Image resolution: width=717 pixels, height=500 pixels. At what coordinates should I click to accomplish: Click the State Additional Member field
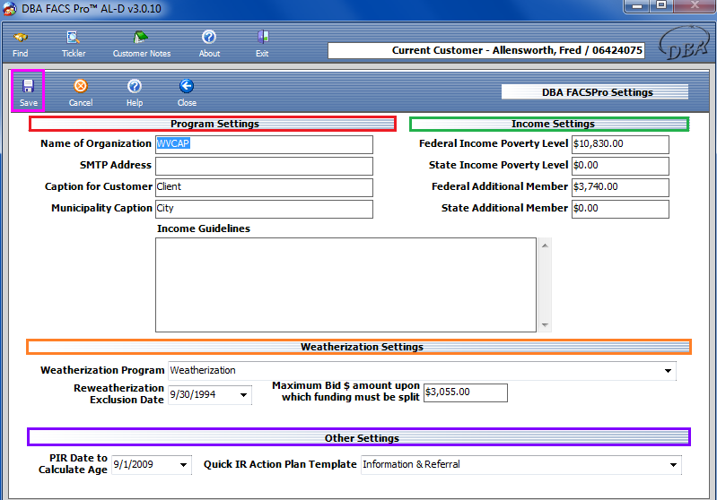[x=620, y=209]
